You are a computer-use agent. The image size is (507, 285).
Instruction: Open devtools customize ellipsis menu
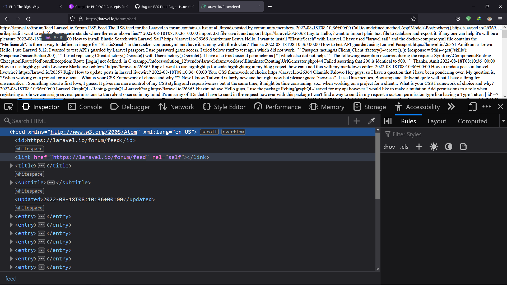pyautogui.click(x=486, y=107)
